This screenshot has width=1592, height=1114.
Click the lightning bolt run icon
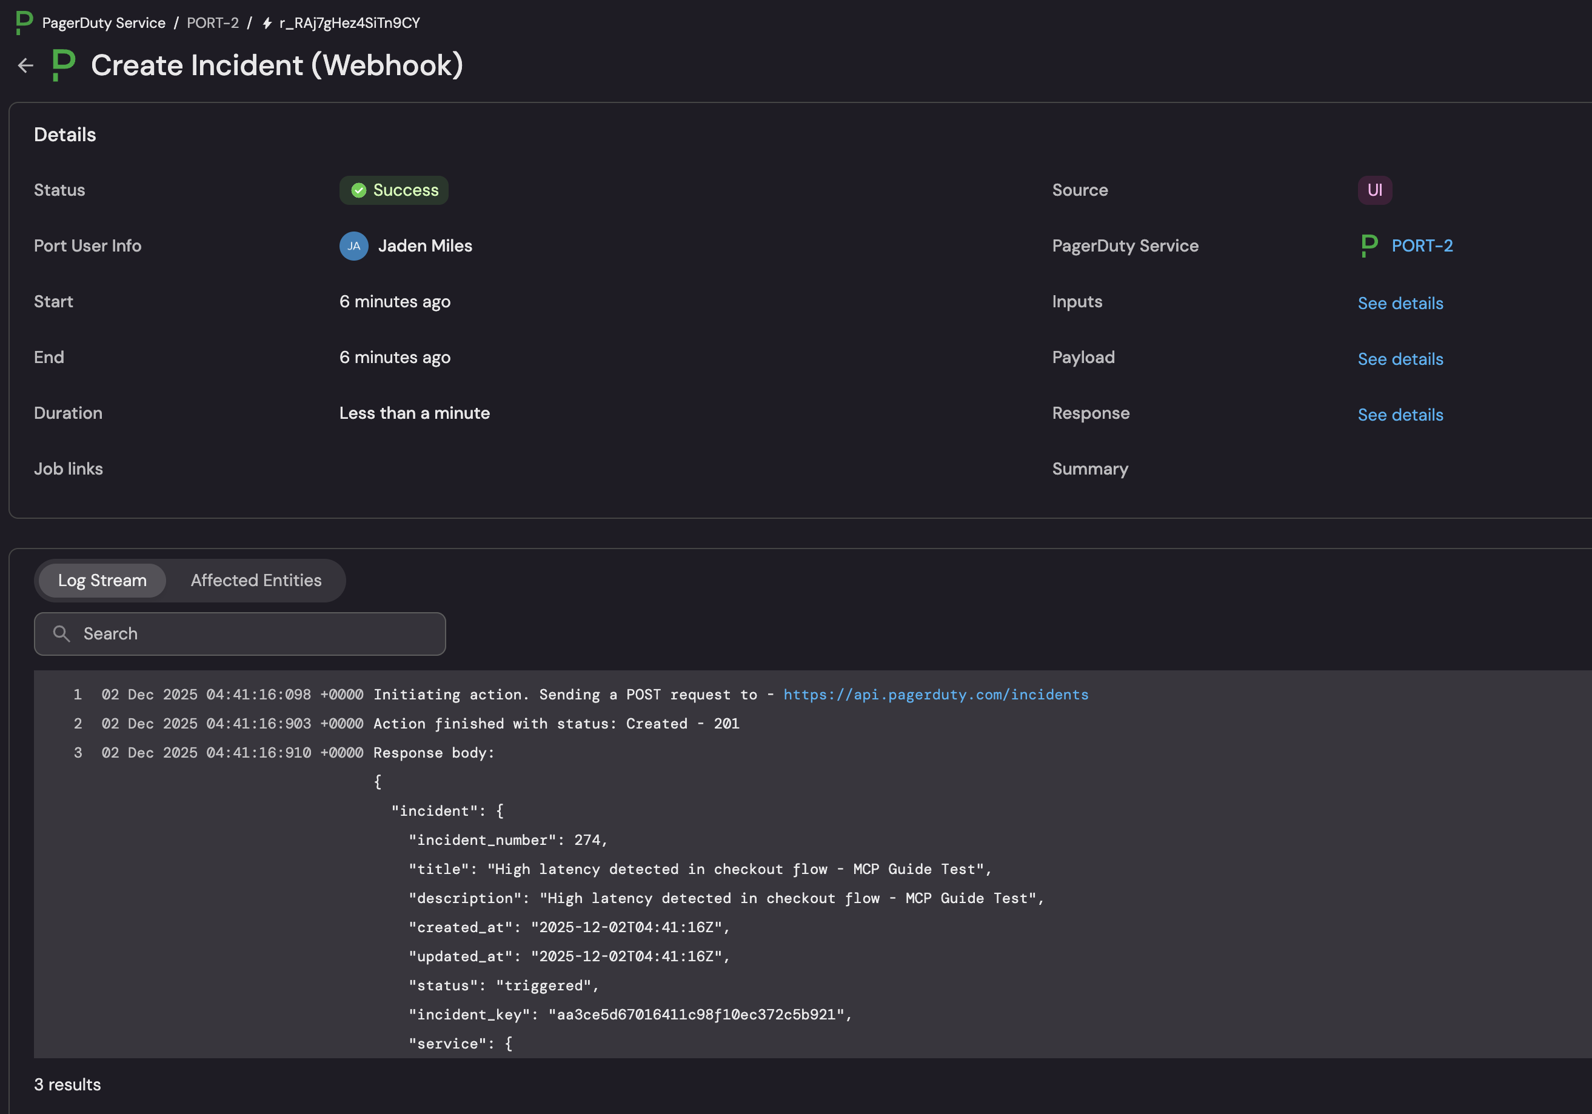(267, 24)
